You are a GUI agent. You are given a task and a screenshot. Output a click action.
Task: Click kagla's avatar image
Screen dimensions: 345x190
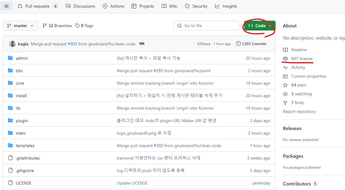(x=12, y=44)
